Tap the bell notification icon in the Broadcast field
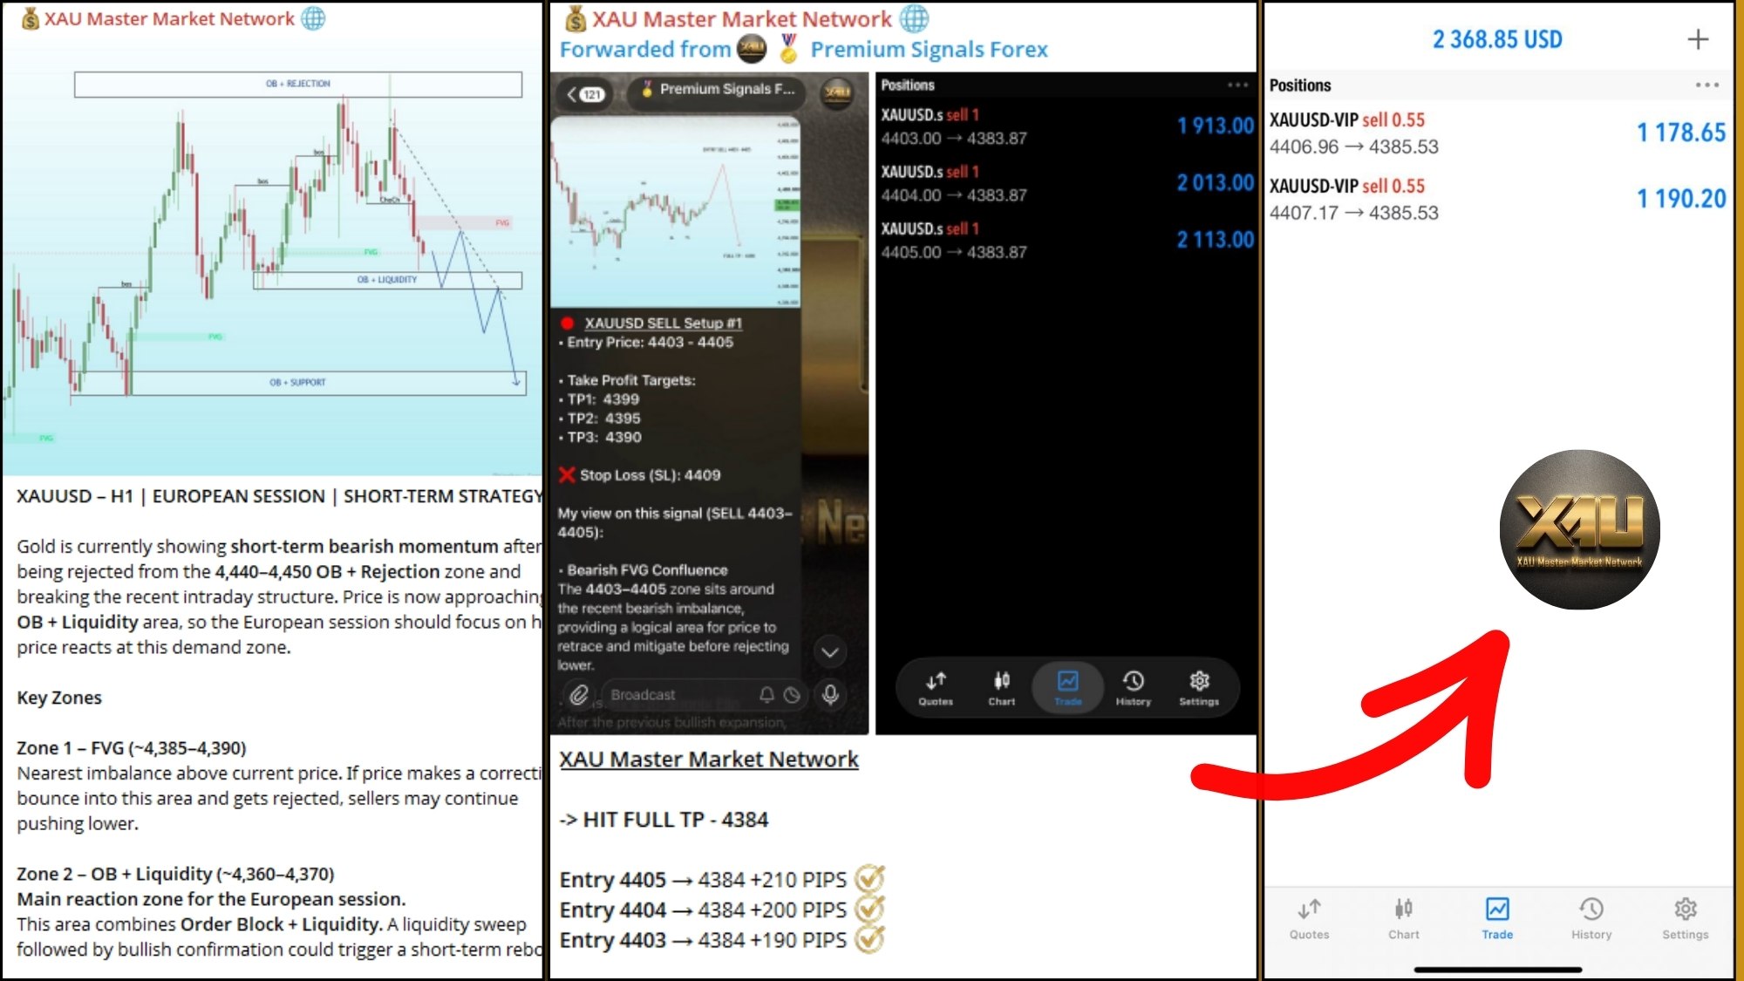Screen dimensions: 1744x981 point(766,695)
